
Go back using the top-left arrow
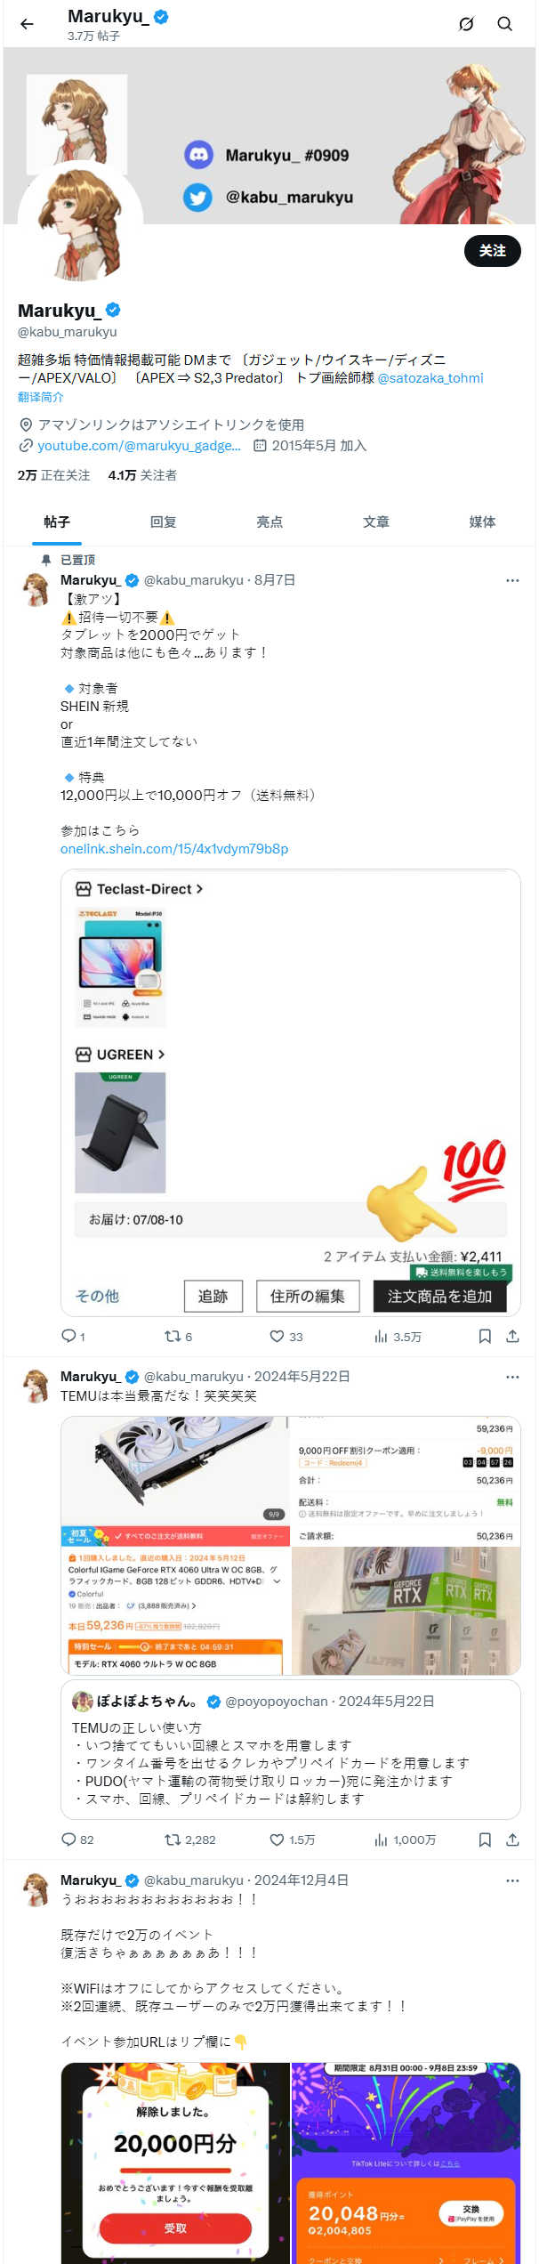tap(28, 24)
